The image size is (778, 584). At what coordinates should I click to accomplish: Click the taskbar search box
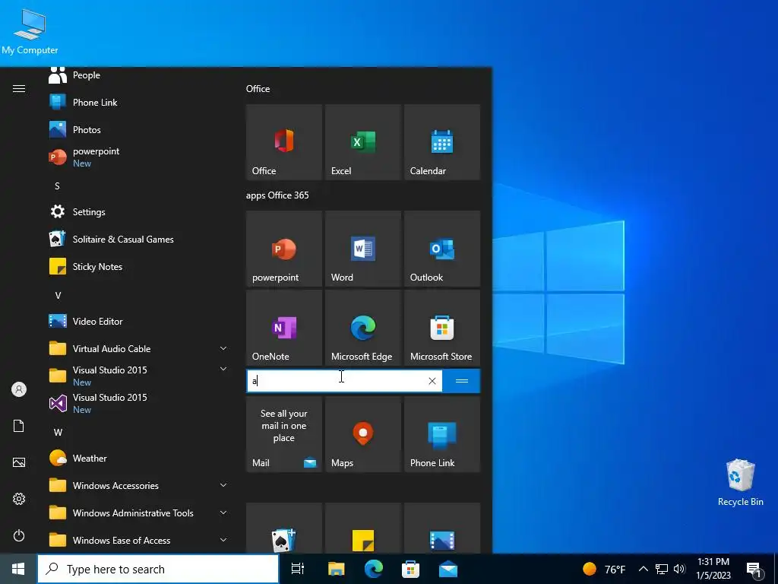158,569
